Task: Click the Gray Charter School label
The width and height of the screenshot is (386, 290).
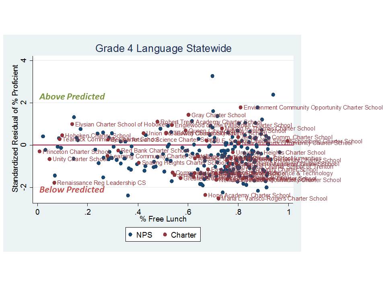Action: point(218,116)
